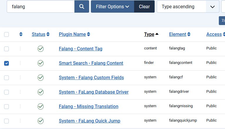Click the search field containing falang
Screen dimensions: 225x129
click(x=41, y=6)
